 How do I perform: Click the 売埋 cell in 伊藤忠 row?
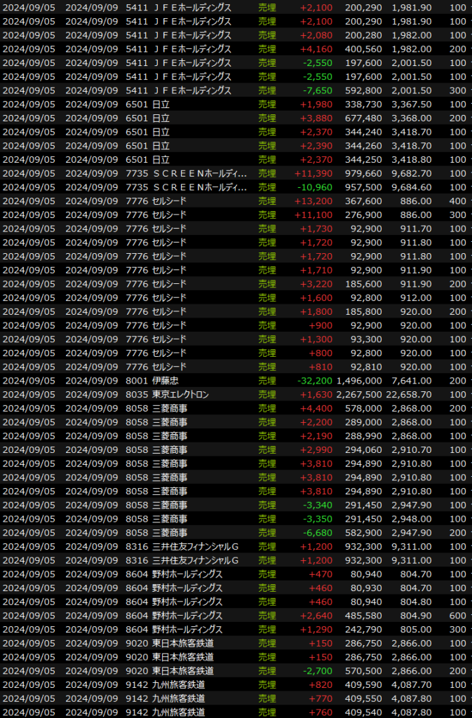pyautogui.click(x=267, y=381)
